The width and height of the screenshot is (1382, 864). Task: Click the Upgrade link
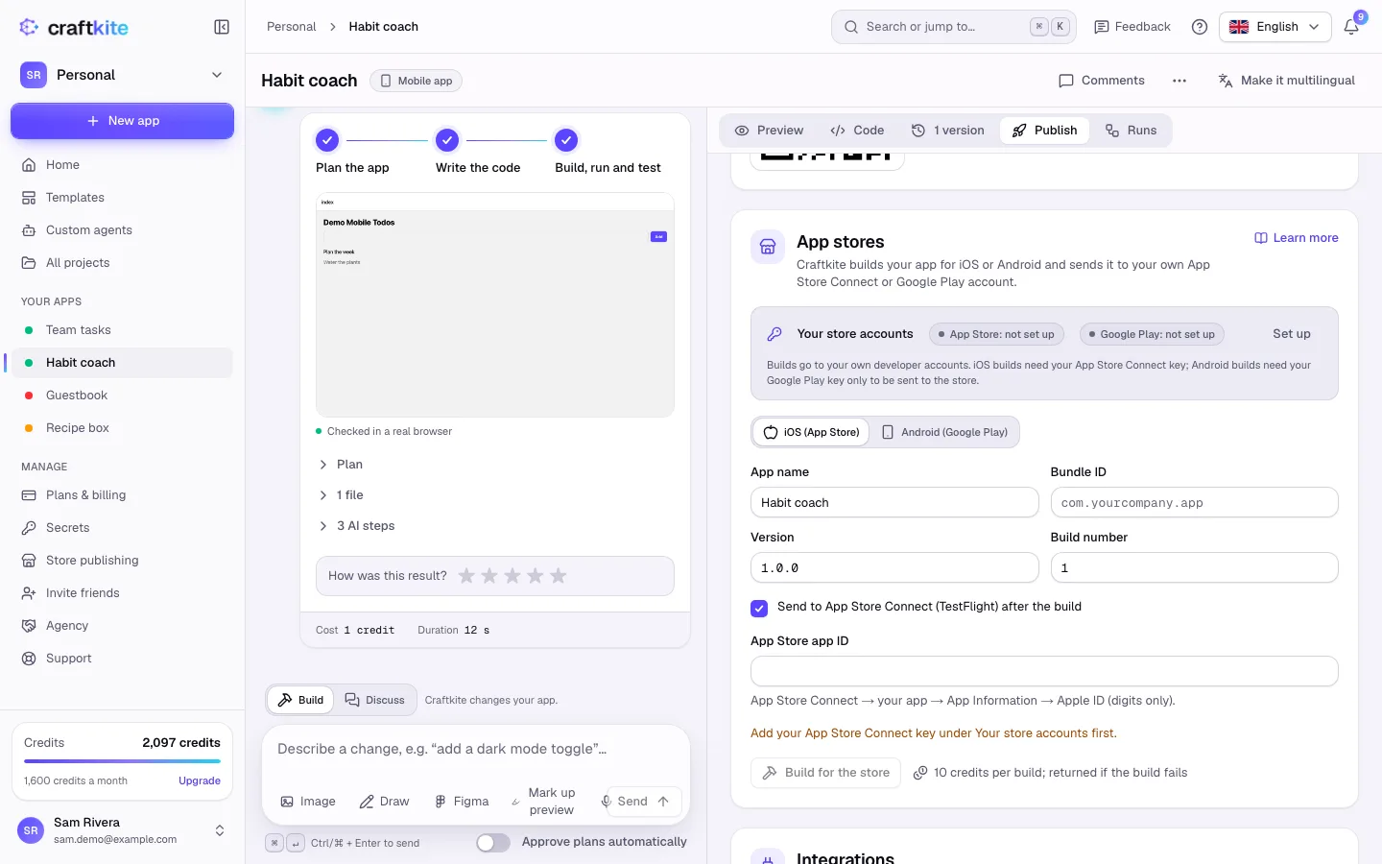point(200,780)
